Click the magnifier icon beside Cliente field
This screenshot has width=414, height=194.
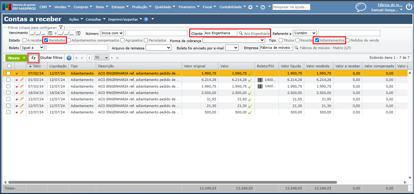[x=241, y=33]
